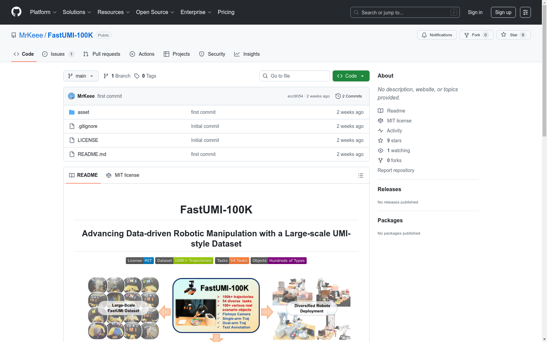Focus the Search or jump to field
This screenshot has width=547, height=342.
[405, 12]
